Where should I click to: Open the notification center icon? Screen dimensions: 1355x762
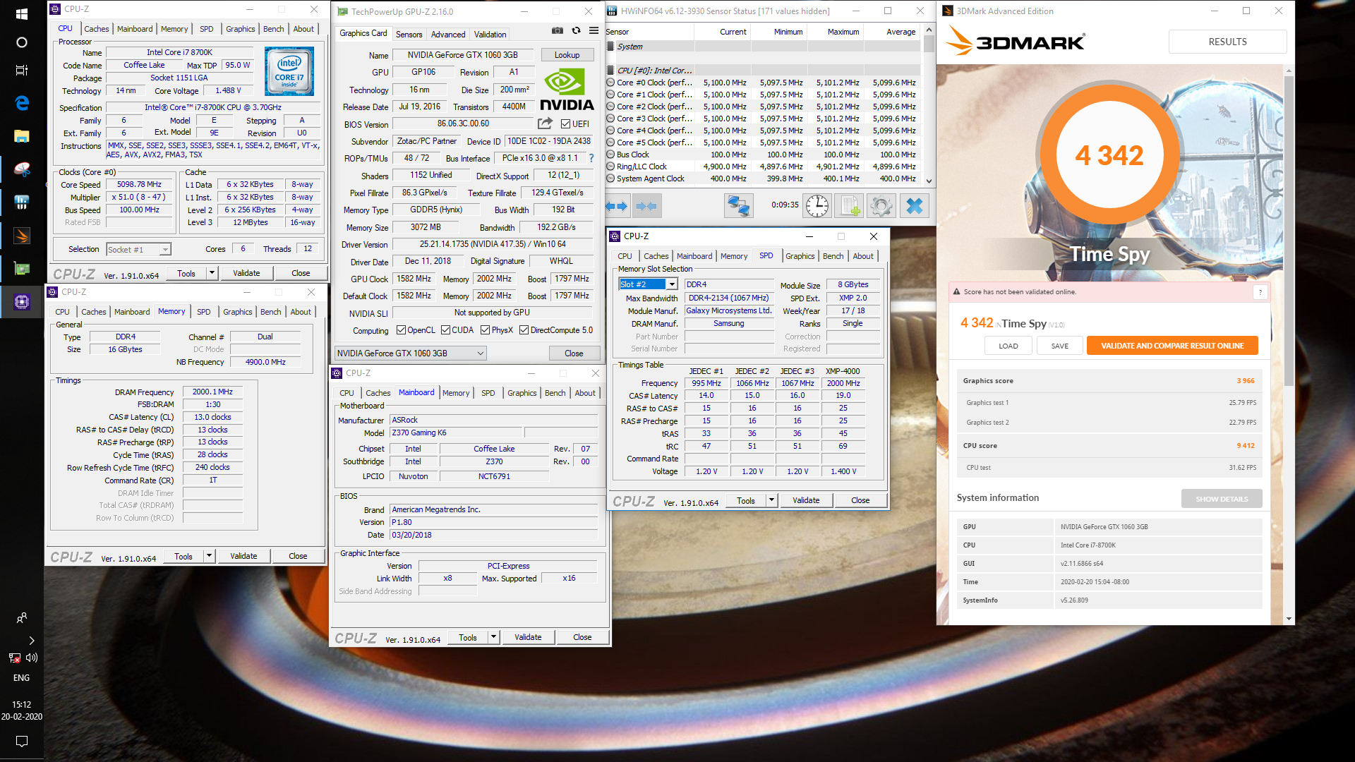[x=21, y=742]
